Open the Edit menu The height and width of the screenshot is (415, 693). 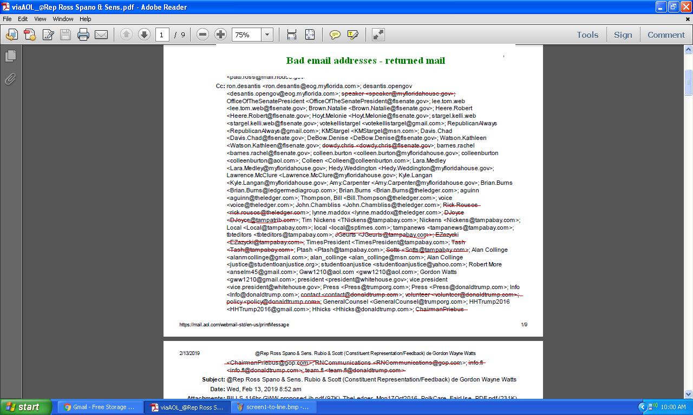(x=23, y=19)
